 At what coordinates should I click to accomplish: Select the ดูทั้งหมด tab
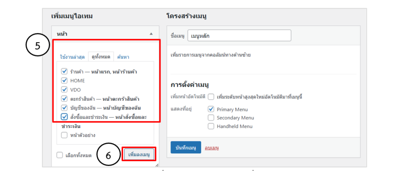(101, 57)
